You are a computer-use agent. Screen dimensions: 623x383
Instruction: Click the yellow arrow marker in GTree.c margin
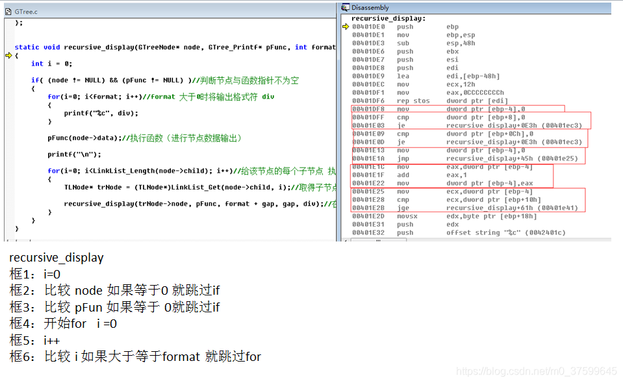tap(8, 55)
